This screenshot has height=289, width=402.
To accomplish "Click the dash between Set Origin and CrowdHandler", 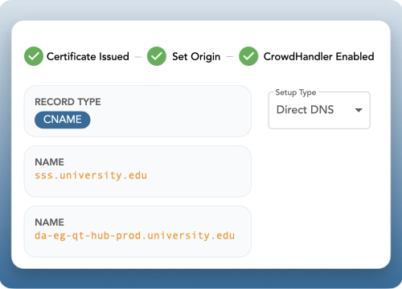I will (230, 57).
